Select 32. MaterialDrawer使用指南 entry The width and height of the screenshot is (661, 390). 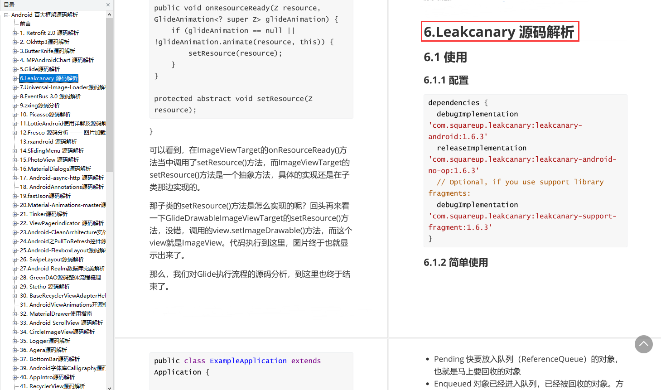click(x=56, y=314)
